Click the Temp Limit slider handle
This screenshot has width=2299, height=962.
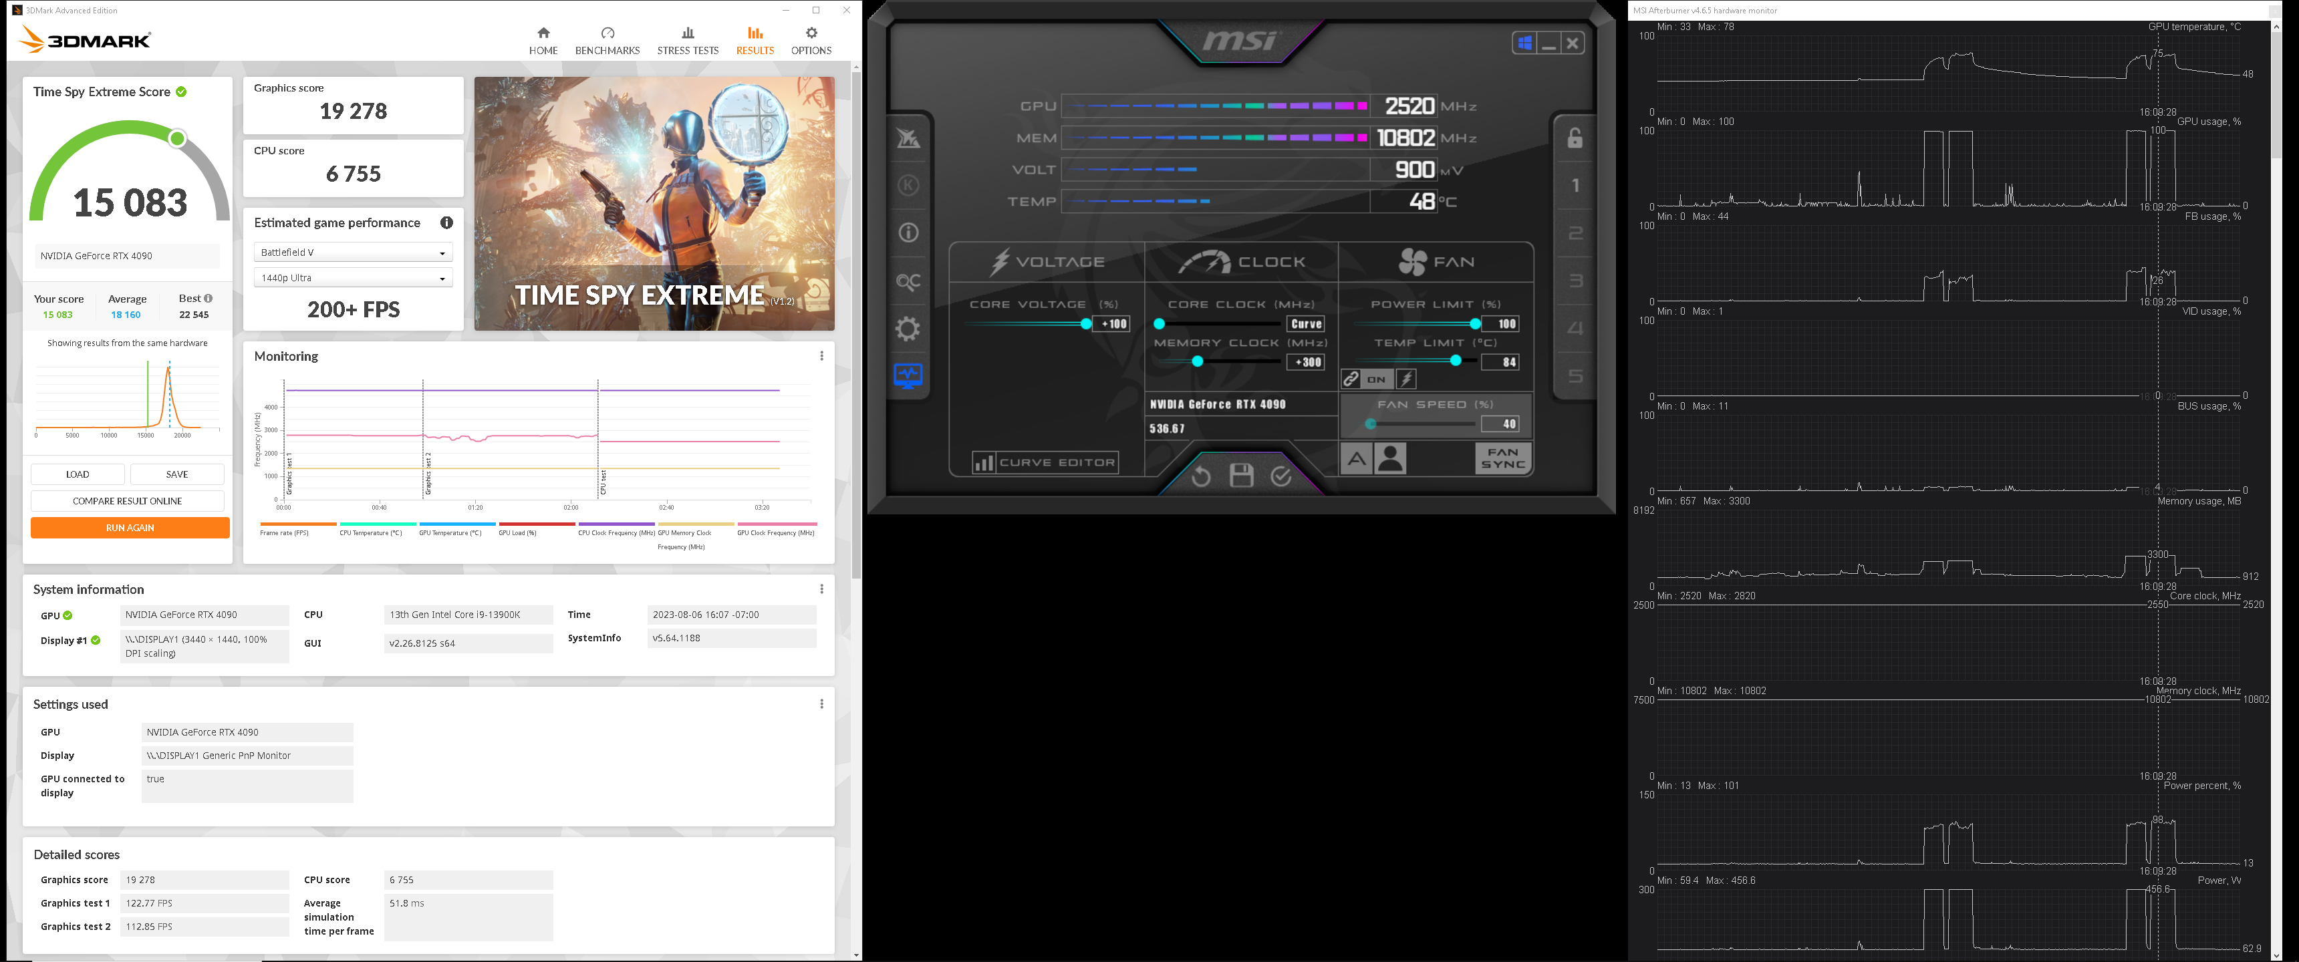tap(1456, 361)
